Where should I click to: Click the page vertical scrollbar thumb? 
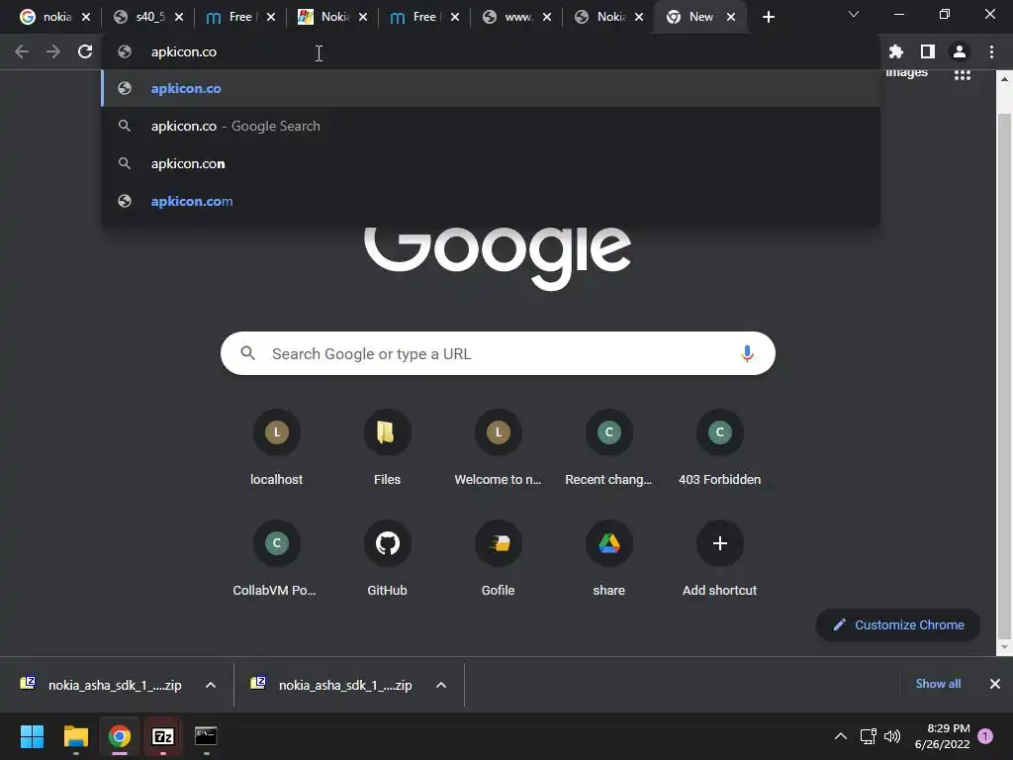click(x=1004, y=375)
